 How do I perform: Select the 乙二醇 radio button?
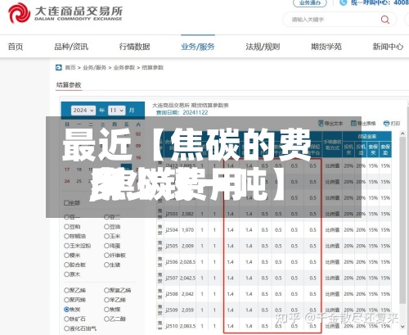coord(106,319)
